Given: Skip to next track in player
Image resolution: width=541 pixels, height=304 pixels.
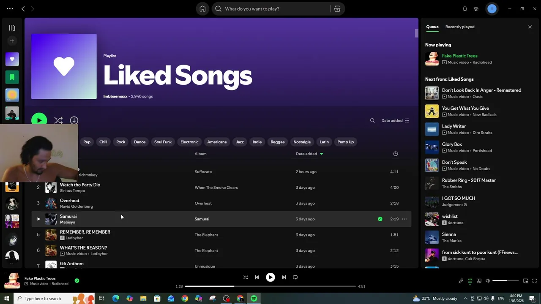Looking at the screenshot, I should point(284,277).
